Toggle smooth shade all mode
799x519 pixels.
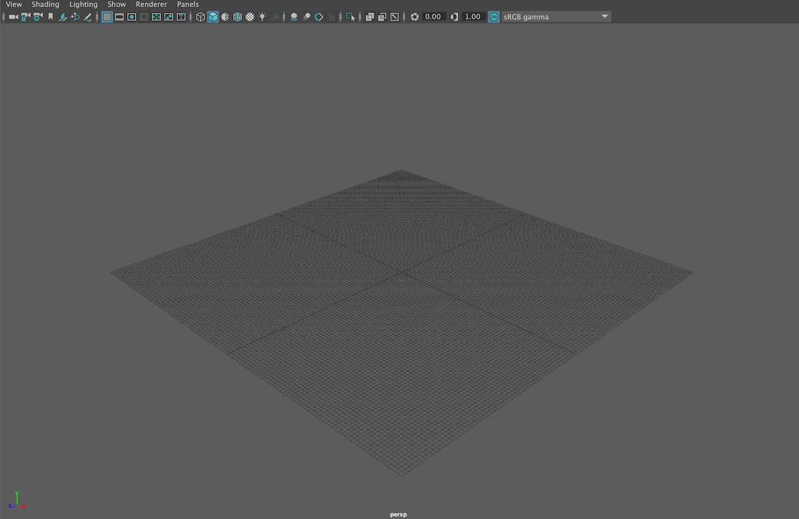point(212,16)
